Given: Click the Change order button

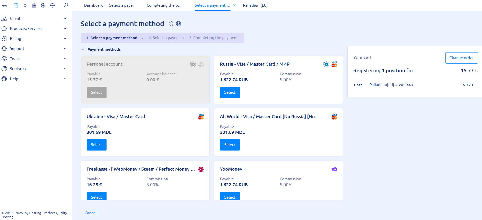Looking at the screenshot, I should [x=461, y=58].
